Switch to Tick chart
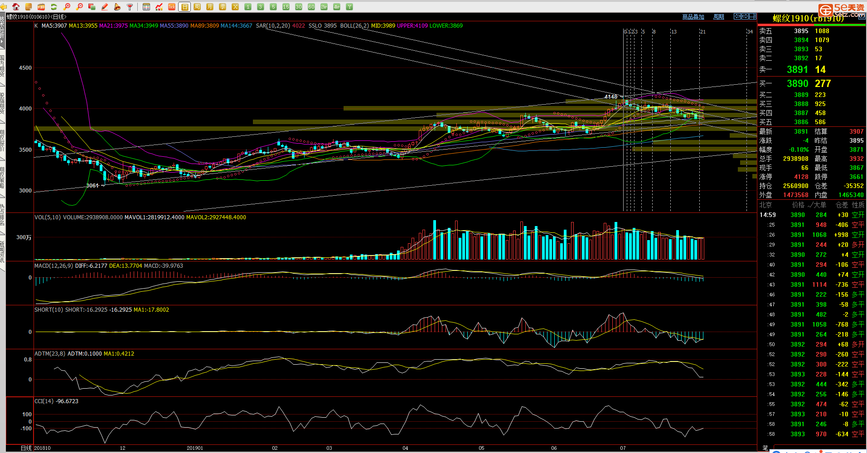This screenshot has width=867, height=453. point(172,7)
